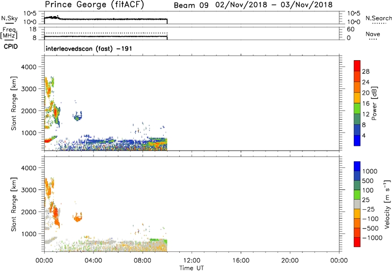Click the N.Search legend label
The image size is (392, 271).
(x=378, y=18)
